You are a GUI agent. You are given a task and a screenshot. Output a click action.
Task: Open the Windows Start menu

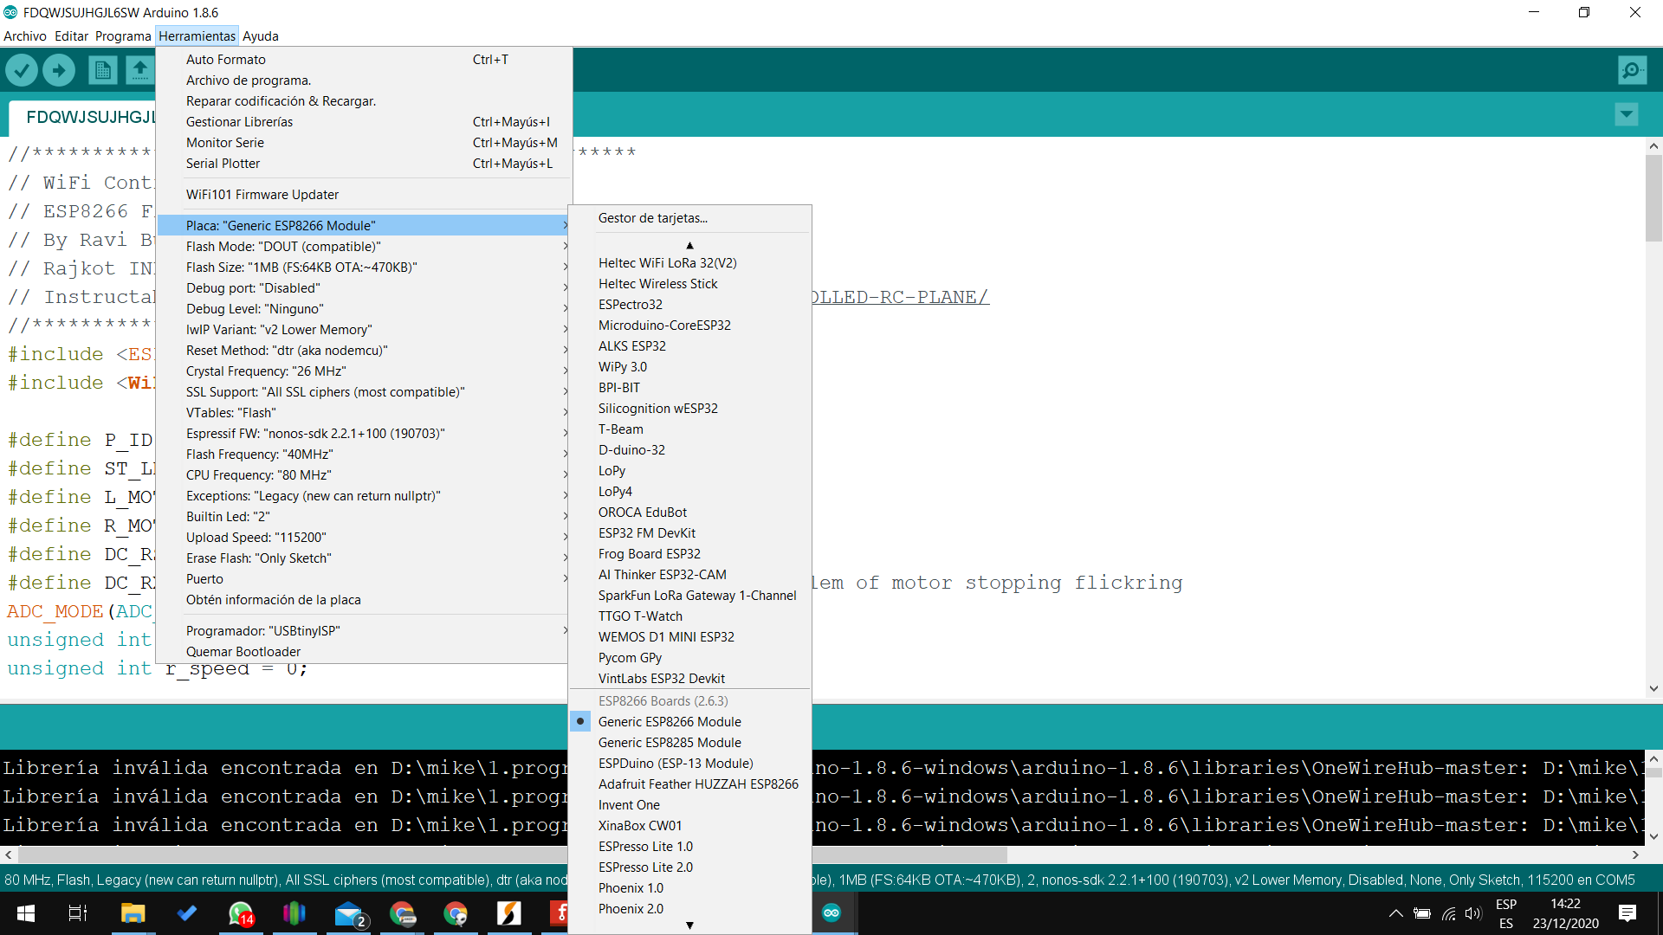26,913
